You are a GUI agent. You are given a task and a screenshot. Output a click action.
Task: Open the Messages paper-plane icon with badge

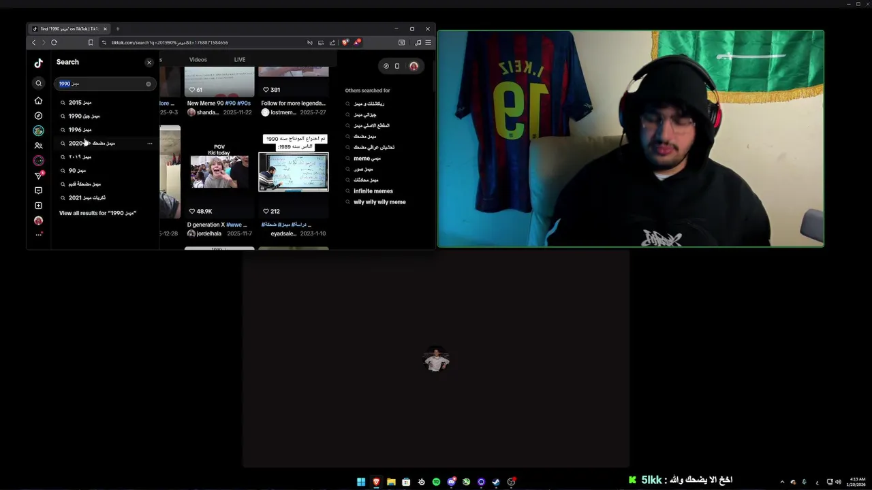tap(39, 176)
